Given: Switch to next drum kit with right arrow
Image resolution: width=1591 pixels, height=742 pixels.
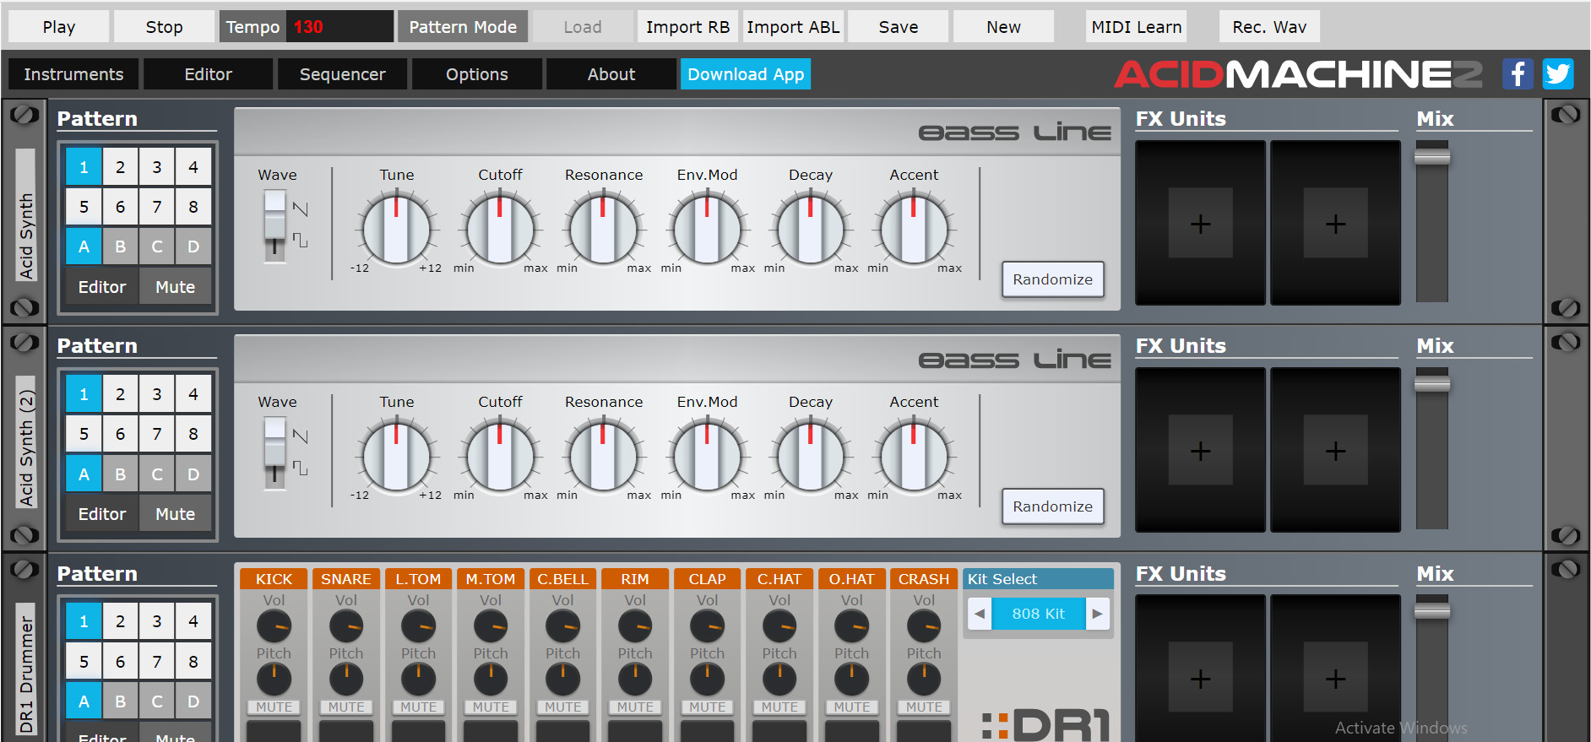Looking at the screenshot, I should [1097, 614].
